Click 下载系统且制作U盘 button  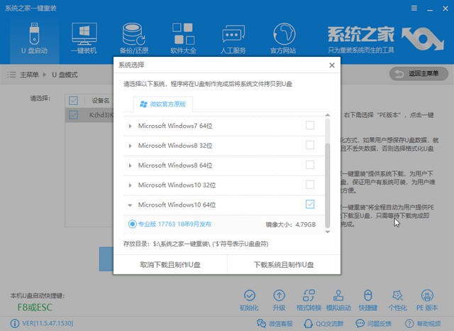coord(284,264)
